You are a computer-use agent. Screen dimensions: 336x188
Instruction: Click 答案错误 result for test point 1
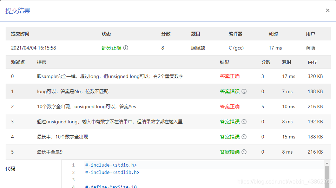[230, 91]
